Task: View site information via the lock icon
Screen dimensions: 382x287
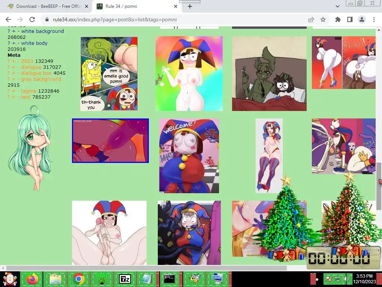Action: (x=47, y=19)
